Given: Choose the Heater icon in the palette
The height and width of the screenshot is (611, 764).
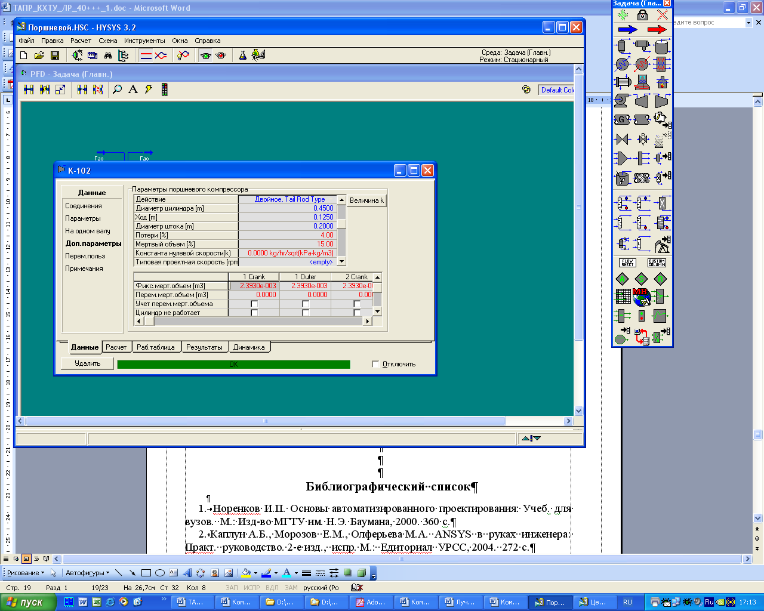Looking at the screenshot, I should pos(642,64).
